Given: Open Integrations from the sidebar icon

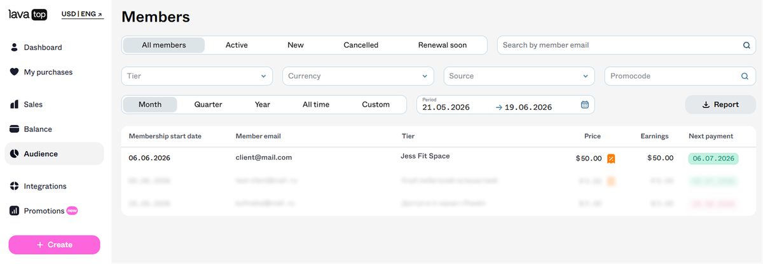Looking at the screenshot, I should click(14, 186).
